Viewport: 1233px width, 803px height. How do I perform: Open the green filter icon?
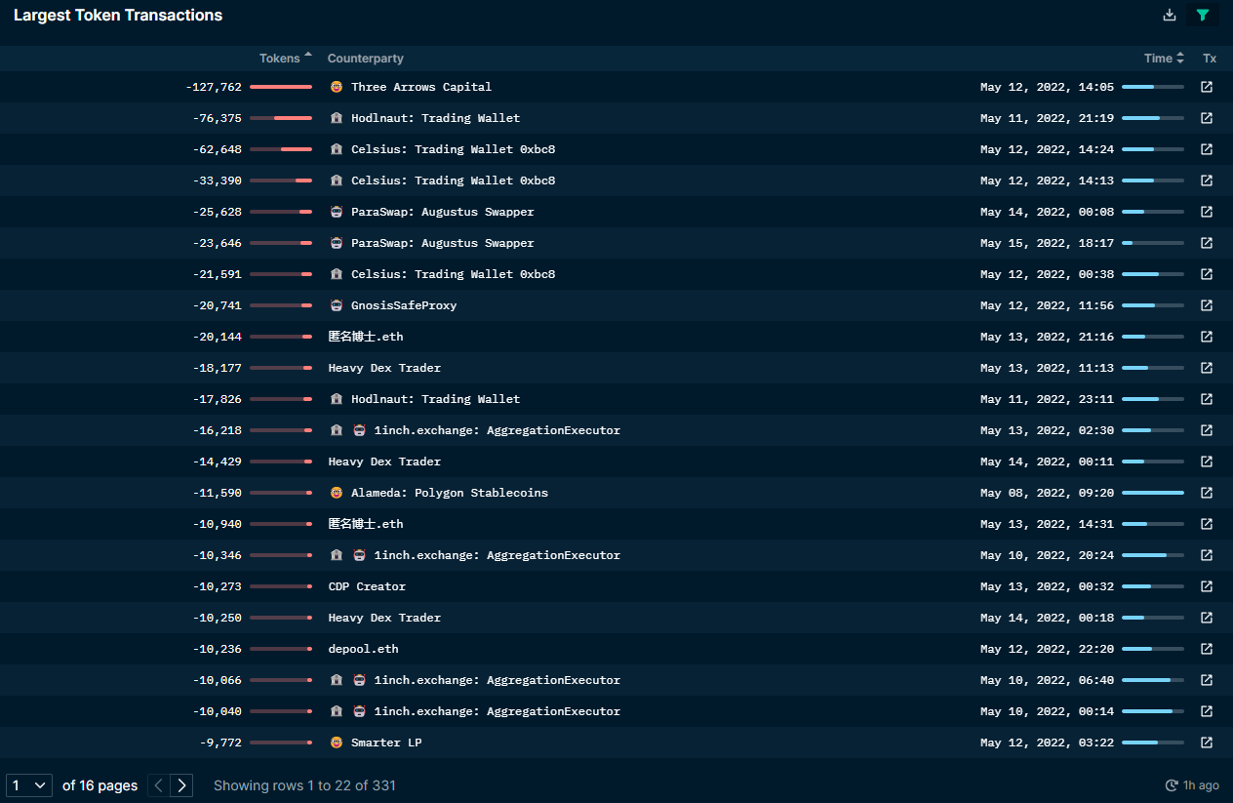(1203, 15)
